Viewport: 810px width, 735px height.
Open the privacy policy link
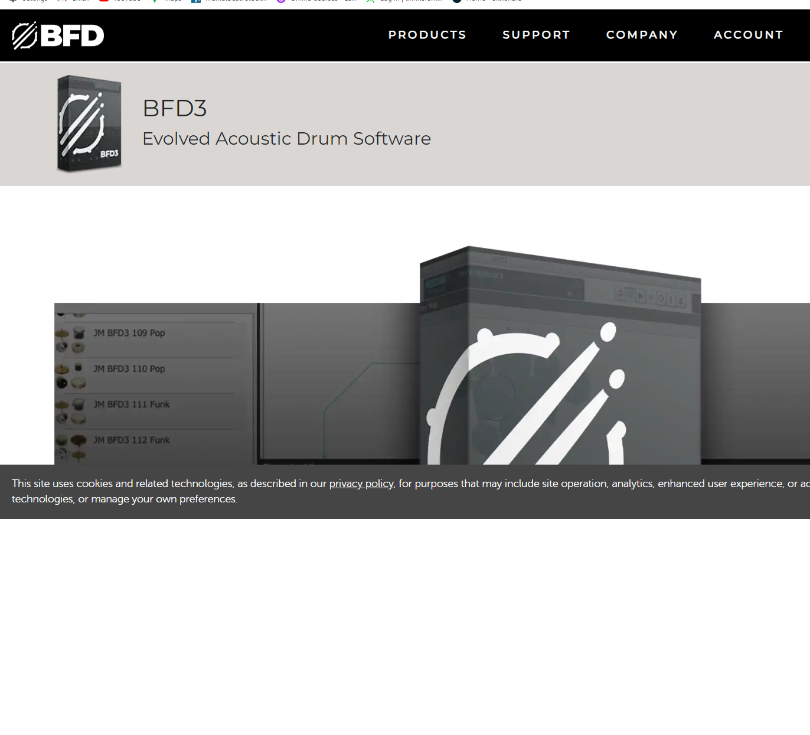click(361, 484)
